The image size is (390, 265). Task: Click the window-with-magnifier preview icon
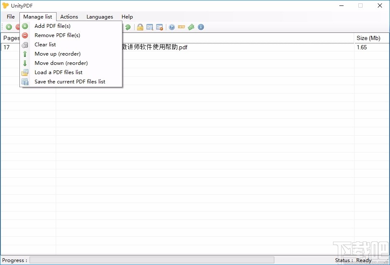click(x=149, y=27)
